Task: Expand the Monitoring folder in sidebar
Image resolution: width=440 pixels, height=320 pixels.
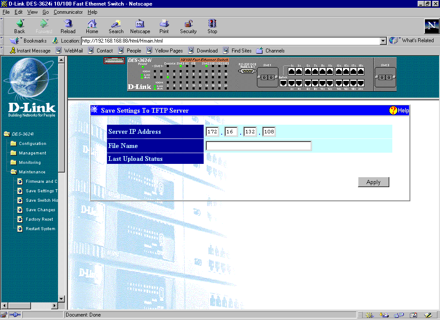Action: coord(14,163)
